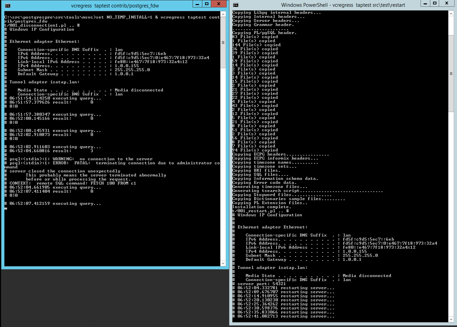
Task: Open the system menu icon of the postgres_fdw console
Action: pyautogui.click(x=8, y=5)
